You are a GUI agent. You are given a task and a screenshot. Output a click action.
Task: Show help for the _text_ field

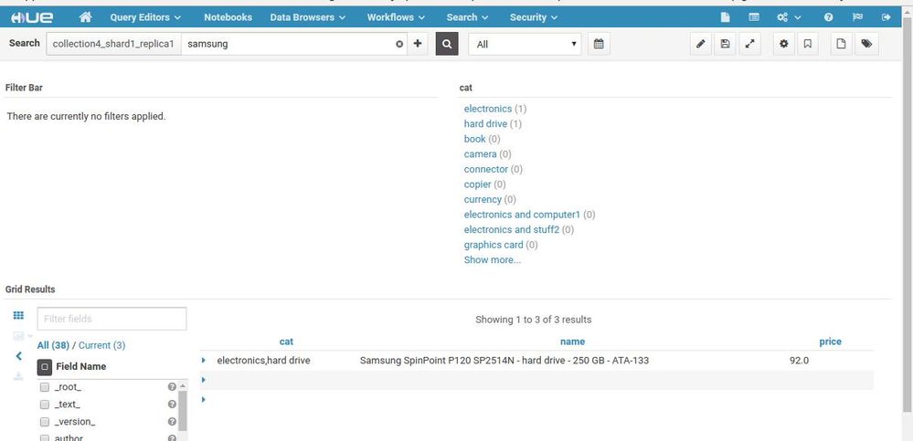[x=172, y=404]
